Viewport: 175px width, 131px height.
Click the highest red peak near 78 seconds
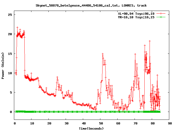click(x=150, y=41)
